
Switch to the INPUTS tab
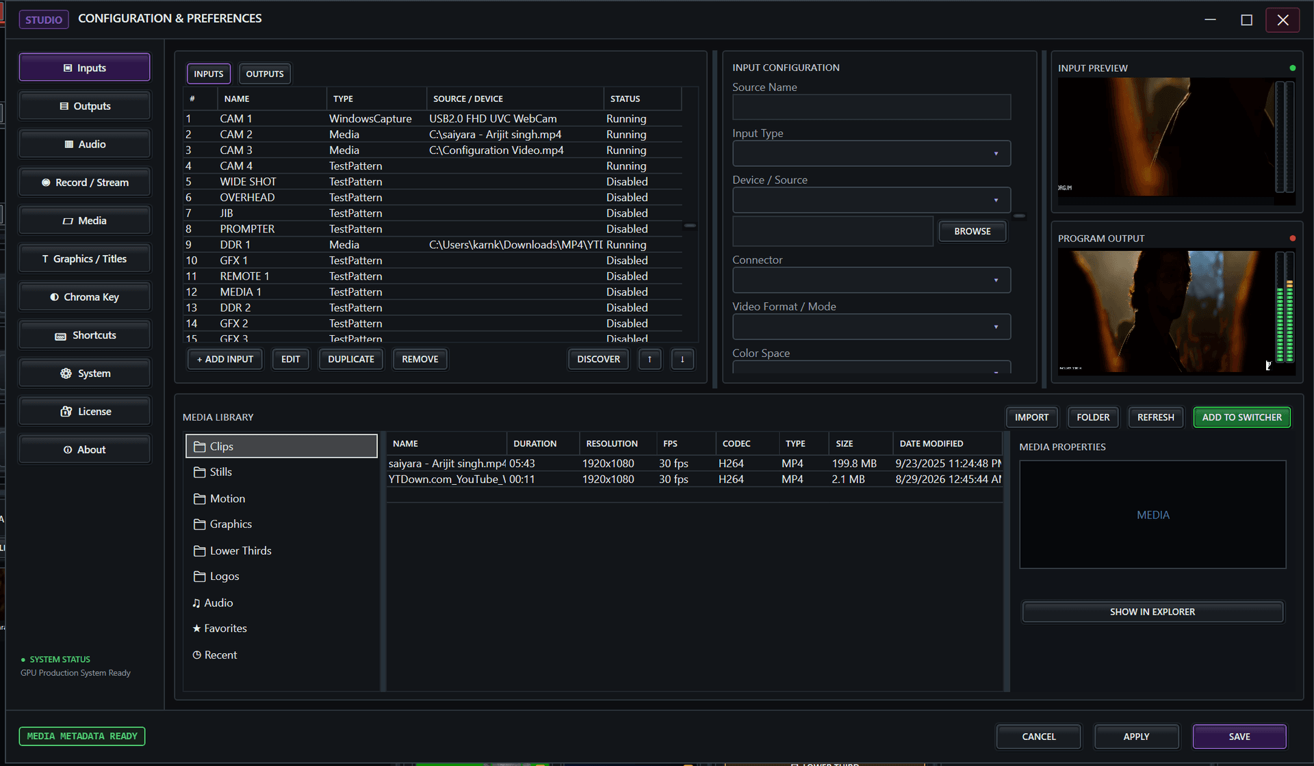[209, 74]
